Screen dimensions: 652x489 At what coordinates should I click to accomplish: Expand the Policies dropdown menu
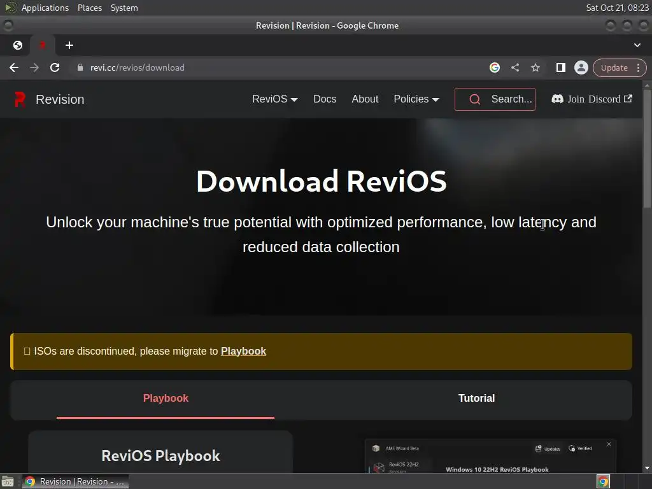(x=416, y=99)
